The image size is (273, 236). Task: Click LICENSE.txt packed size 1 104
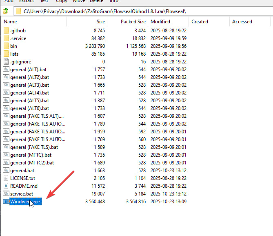(x=140, y=178)
